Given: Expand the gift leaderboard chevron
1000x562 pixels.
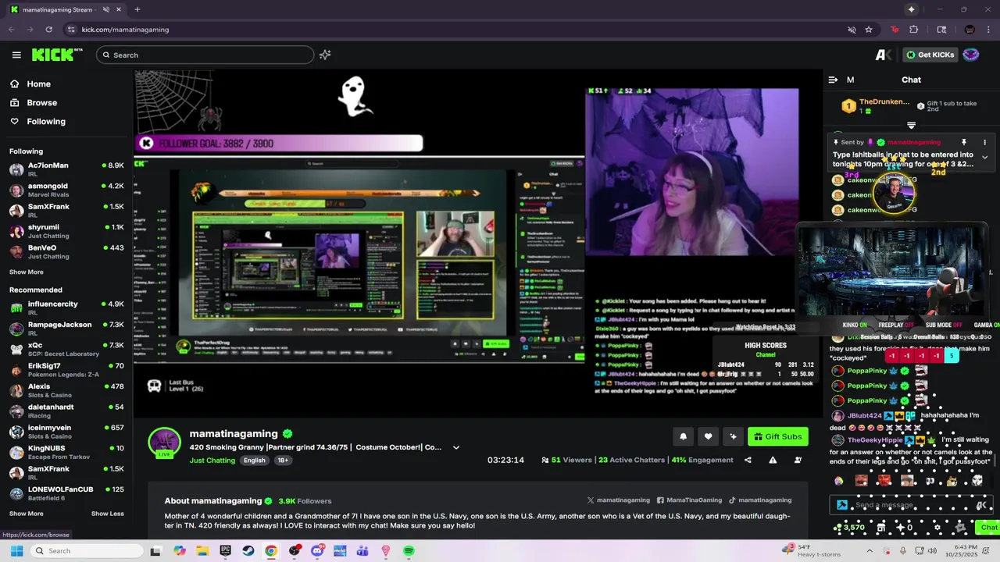Looking at the screenshot, I should (911, 125).
